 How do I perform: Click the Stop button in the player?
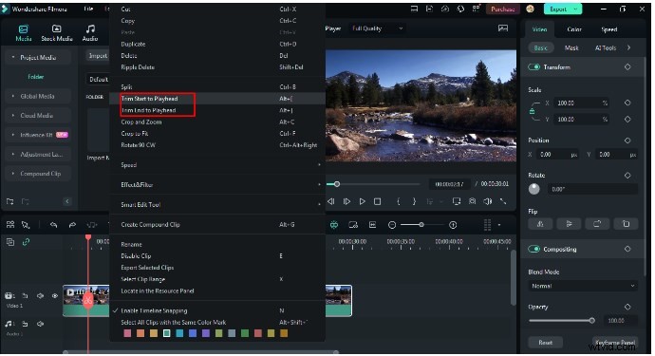tap(377, 201)
